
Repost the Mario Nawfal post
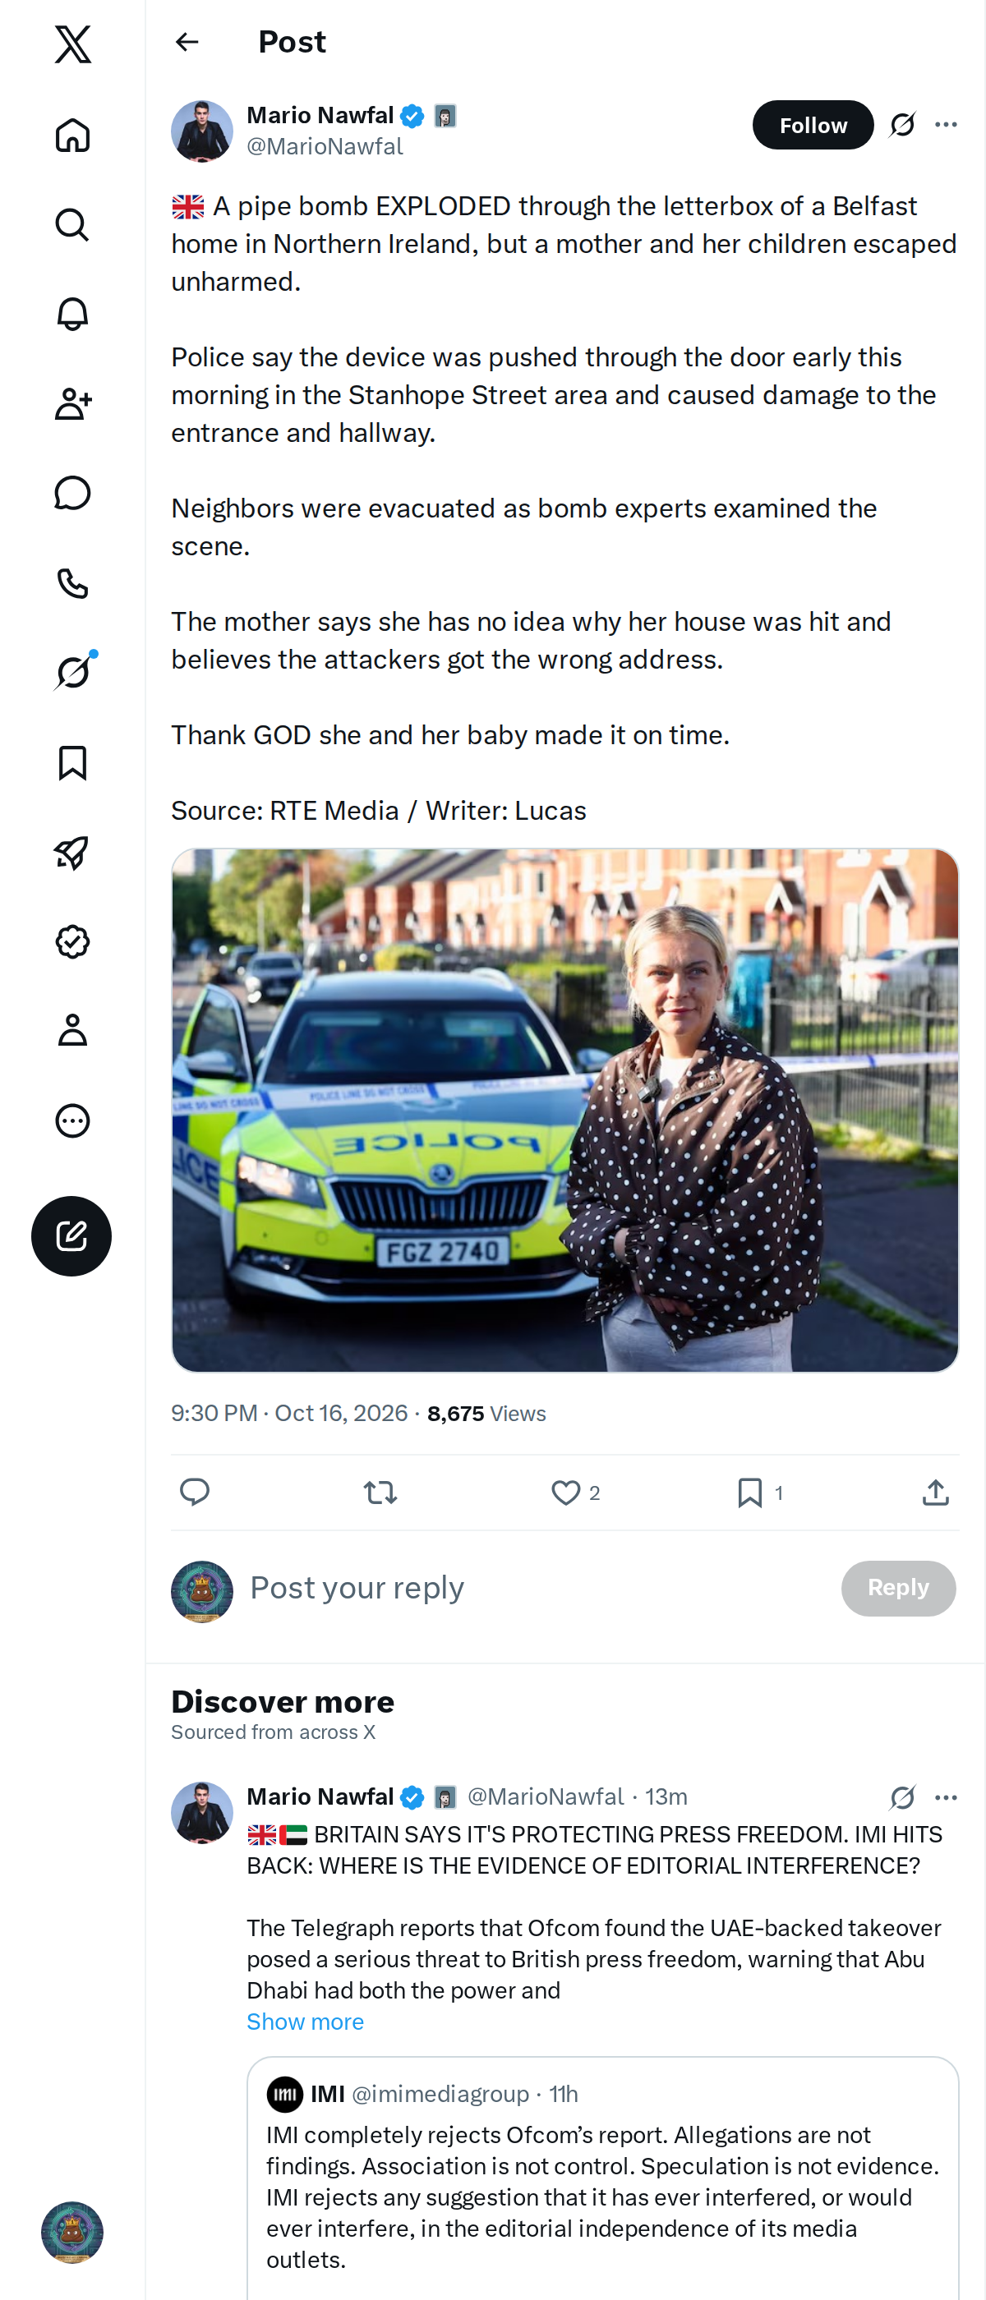[380, 1492]
